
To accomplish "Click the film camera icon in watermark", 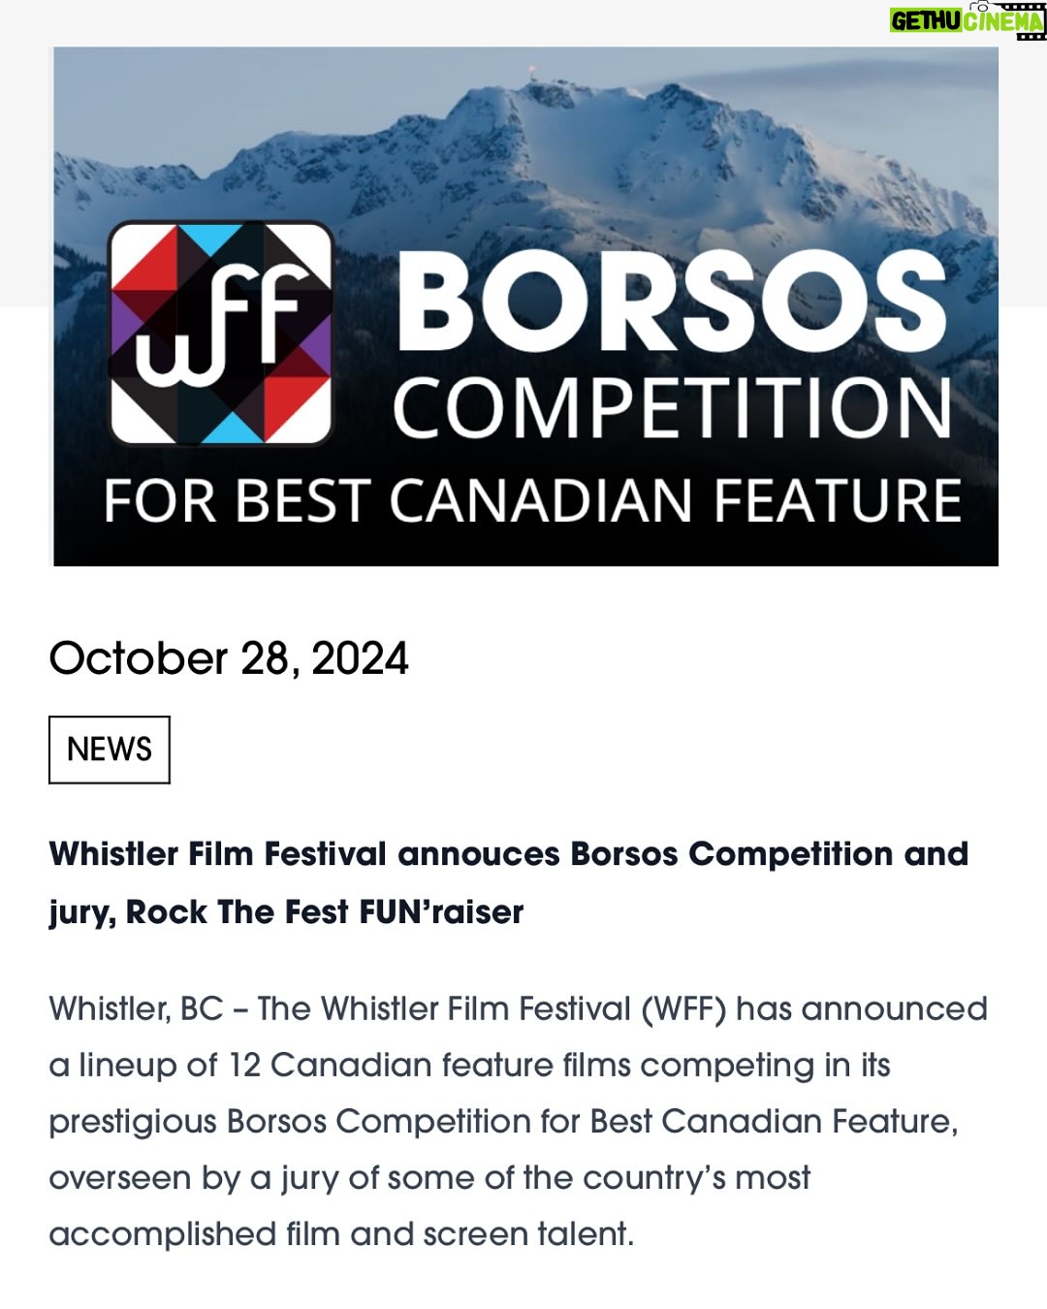I will [x=978, y=5].
